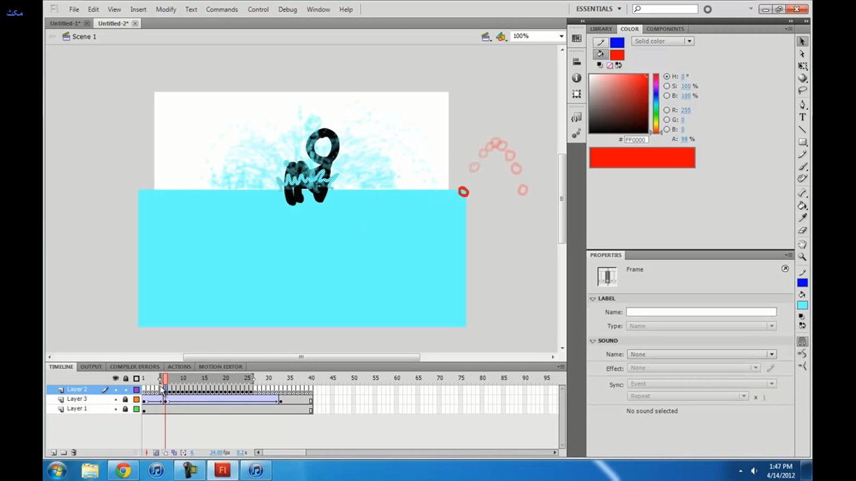Click the Label Name input field
This screenshot has height=481, width=856.
tap(702, 312)
